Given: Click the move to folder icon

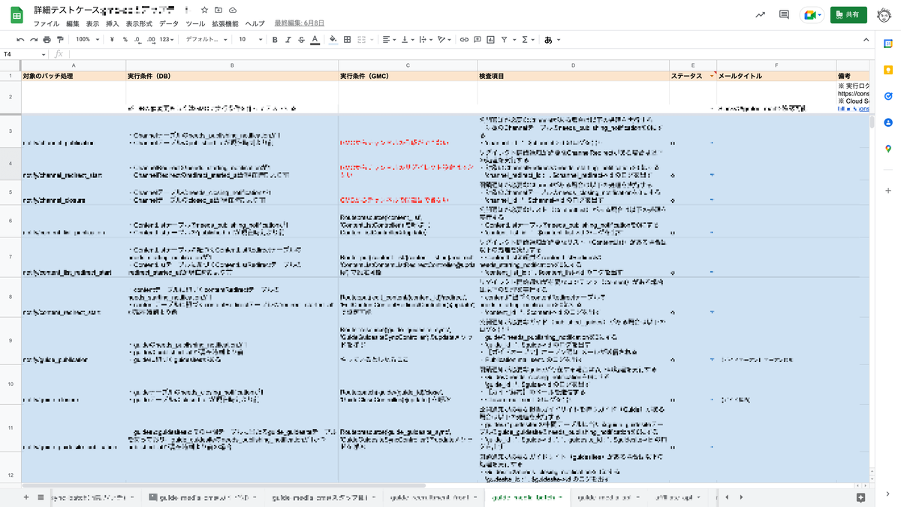Looking at the screenshot, I should click(218, 11).
